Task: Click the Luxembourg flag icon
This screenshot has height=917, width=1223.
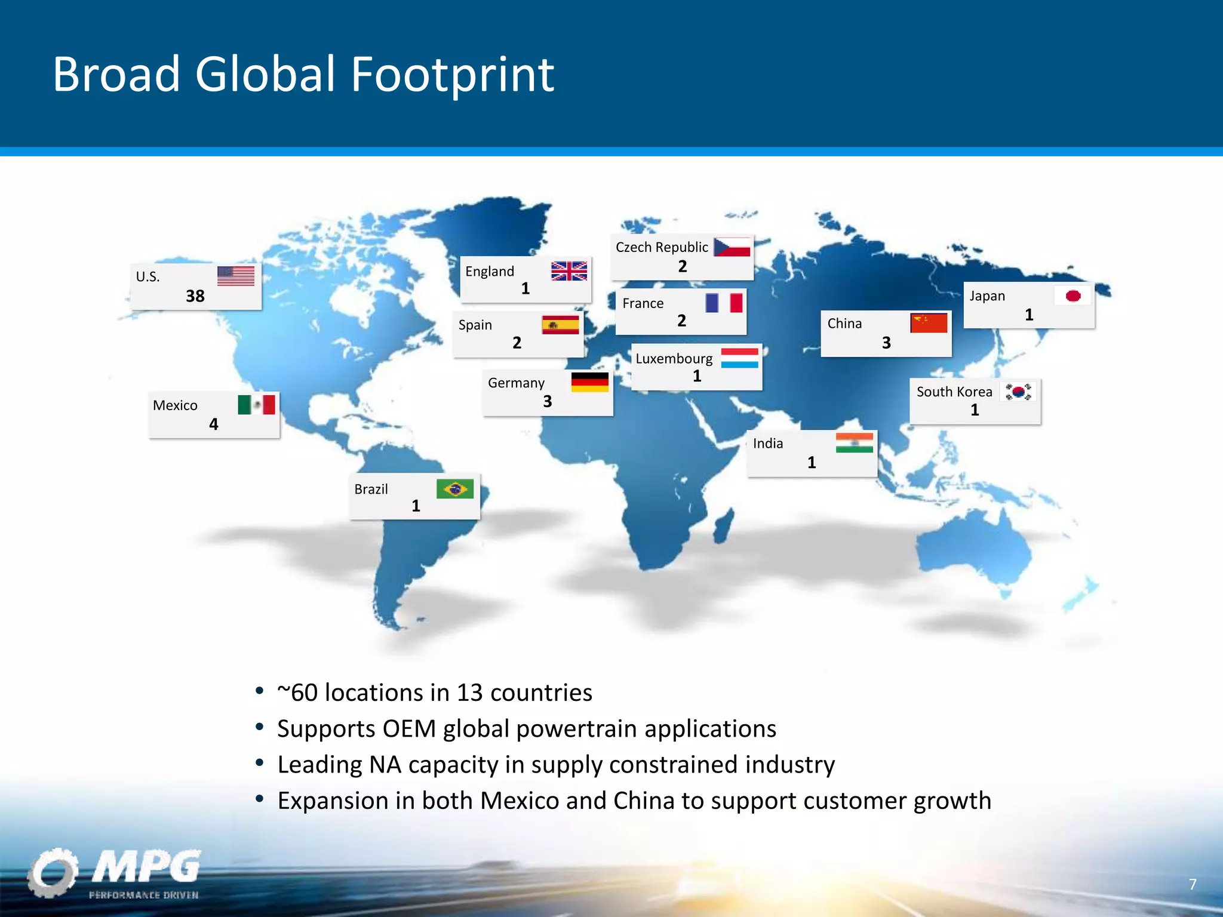Action: tap(740, 358)
